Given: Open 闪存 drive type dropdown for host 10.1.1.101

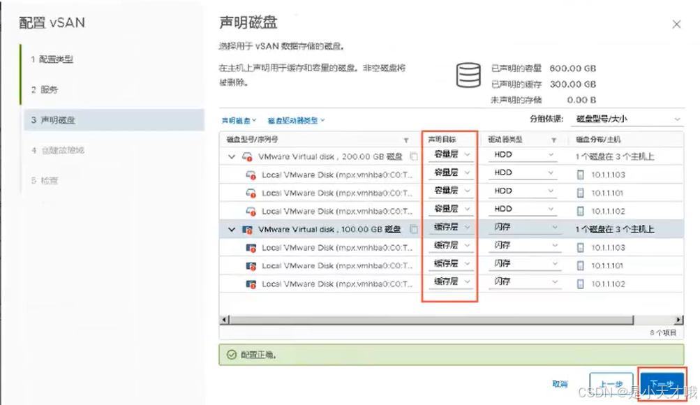Looking at the screenshot, I should 523,264.
